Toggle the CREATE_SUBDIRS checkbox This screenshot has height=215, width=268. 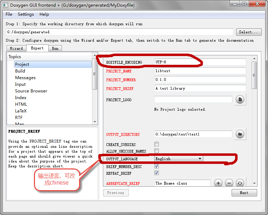156,144
